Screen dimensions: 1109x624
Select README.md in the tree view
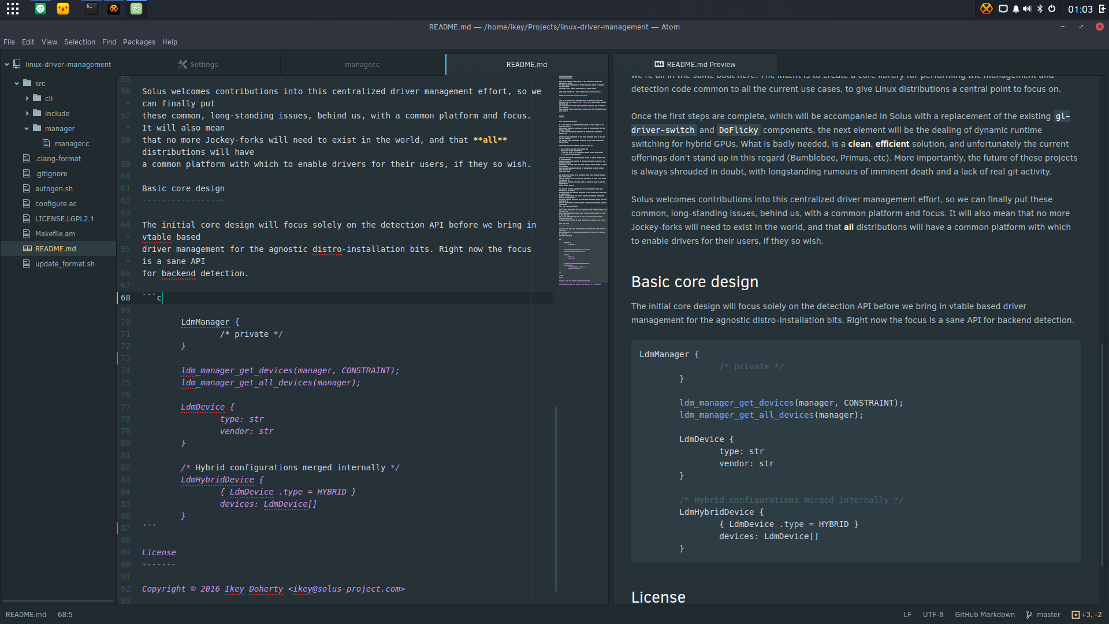55,249
